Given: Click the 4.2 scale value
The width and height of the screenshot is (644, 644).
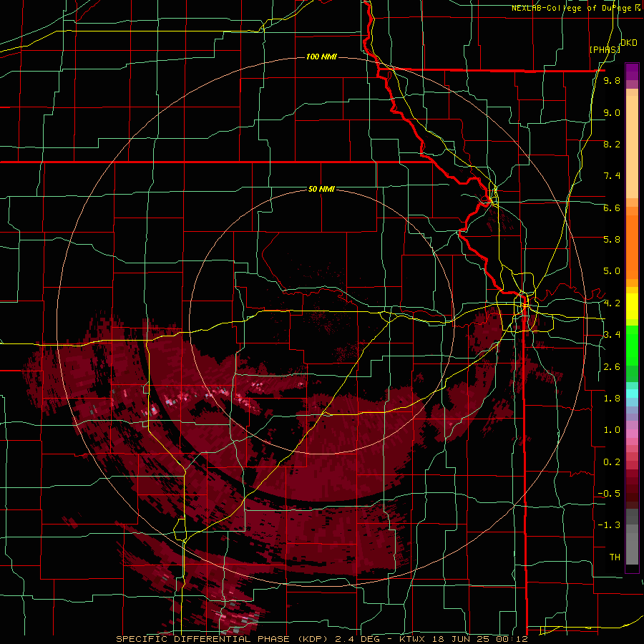Looking at the screenshot, I should point(612,303).
